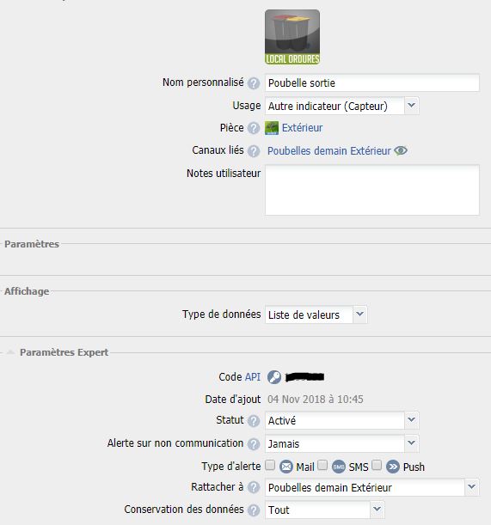Enable the Mail alert checkbox
Image resolution: width=491 pixels, height=525 pixels.
point(270,465)
